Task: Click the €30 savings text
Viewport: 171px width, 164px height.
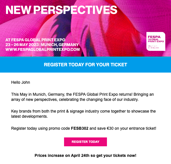Action: click(x=110, y=128)
